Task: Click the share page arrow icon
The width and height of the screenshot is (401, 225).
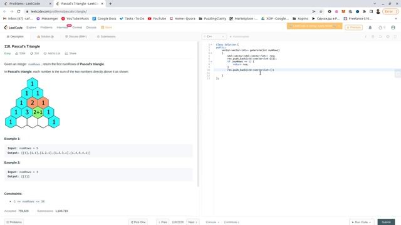Action: 313,11
